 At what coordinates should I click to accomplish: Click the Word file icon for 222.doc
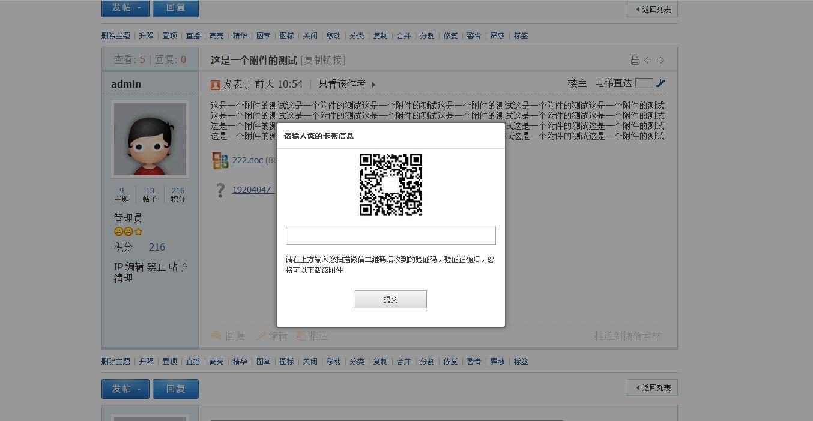[220, 160]
